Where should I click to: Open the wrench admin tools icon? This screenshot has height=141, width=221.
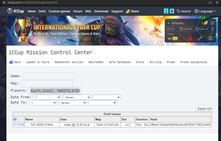click(200, 38)
